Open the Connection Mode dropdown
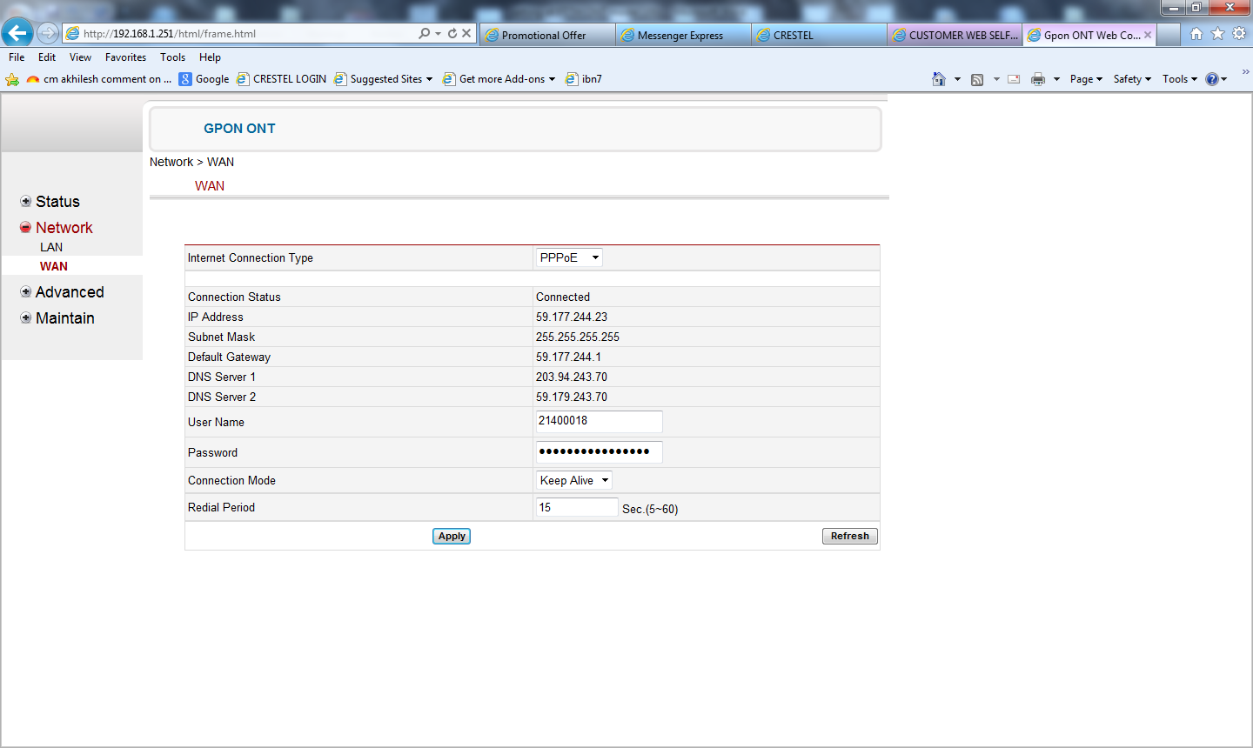The image size is (1253, 748). coord(574,480)
